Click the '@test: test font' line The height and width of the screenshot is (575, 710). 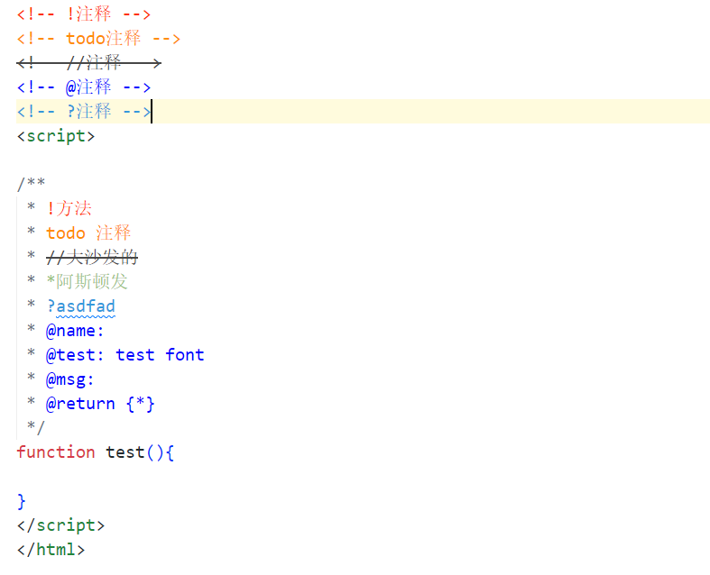tap(124, 355)
